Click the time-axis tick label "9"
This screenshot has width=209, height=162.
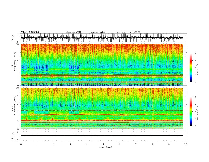(x=169, y=144)
